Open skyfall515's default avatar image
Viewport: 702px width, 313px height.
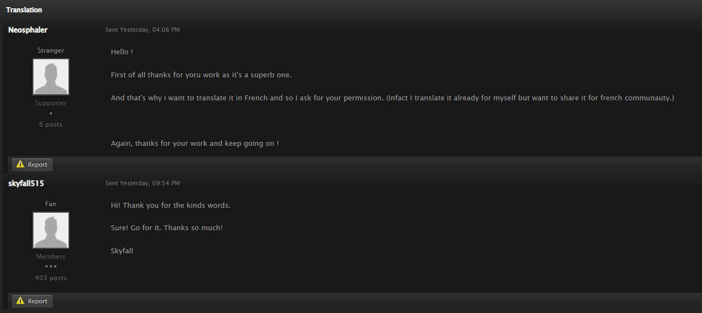[x=51, y=230]
